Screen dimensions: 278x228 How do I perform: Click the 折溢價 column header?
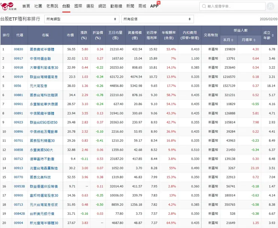(98, 35)
